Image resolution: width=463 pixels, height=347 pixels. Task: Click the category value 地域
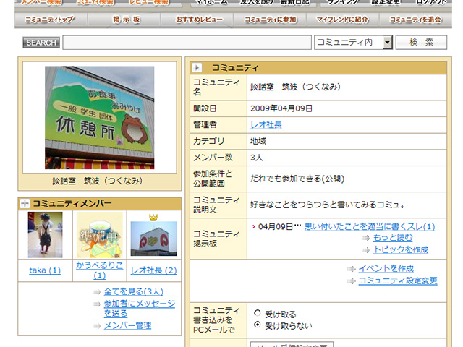pyautogui.click(x=258, y=142)
